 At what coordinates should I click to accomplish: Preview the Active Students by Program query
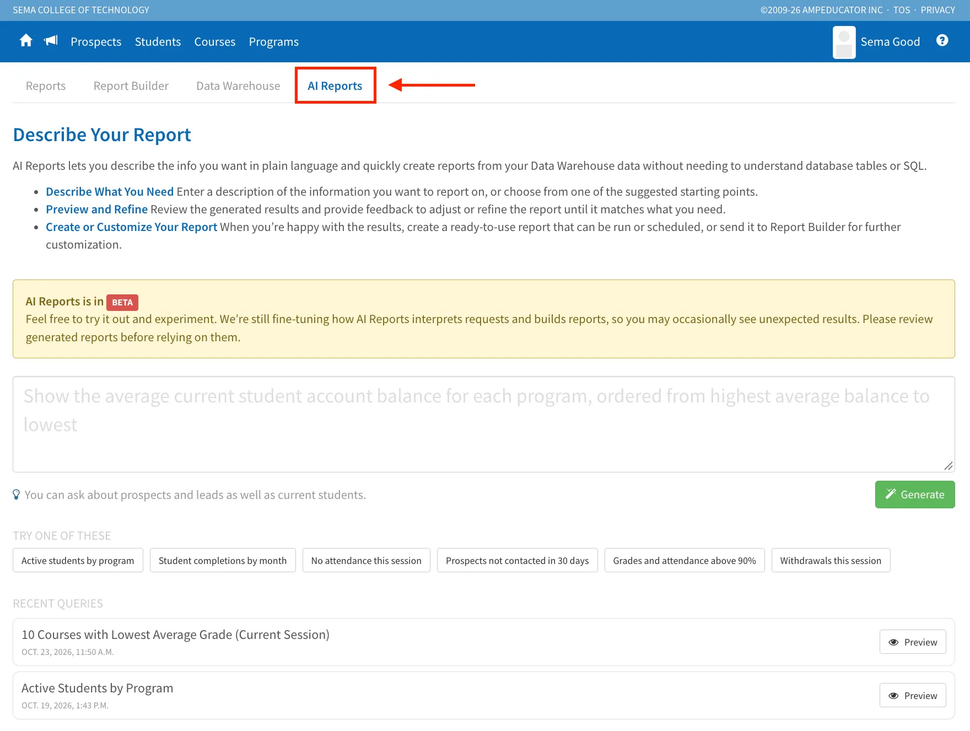913,696
